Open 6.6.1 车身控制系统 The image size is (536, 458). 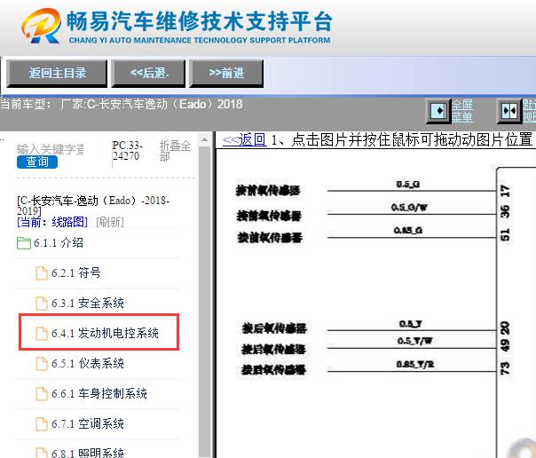(99, 394)
